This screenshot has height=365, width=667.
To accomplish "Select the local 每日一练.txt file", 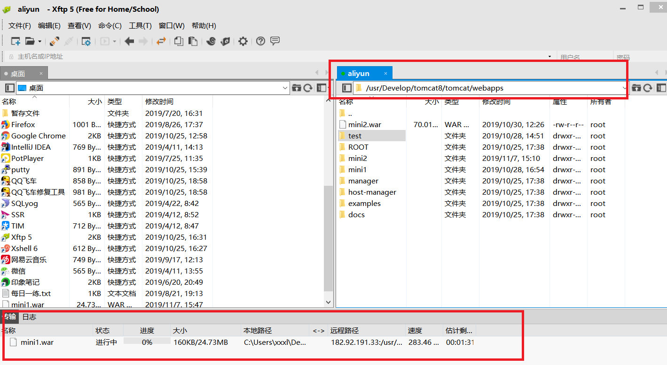I will tap(31, 293).
